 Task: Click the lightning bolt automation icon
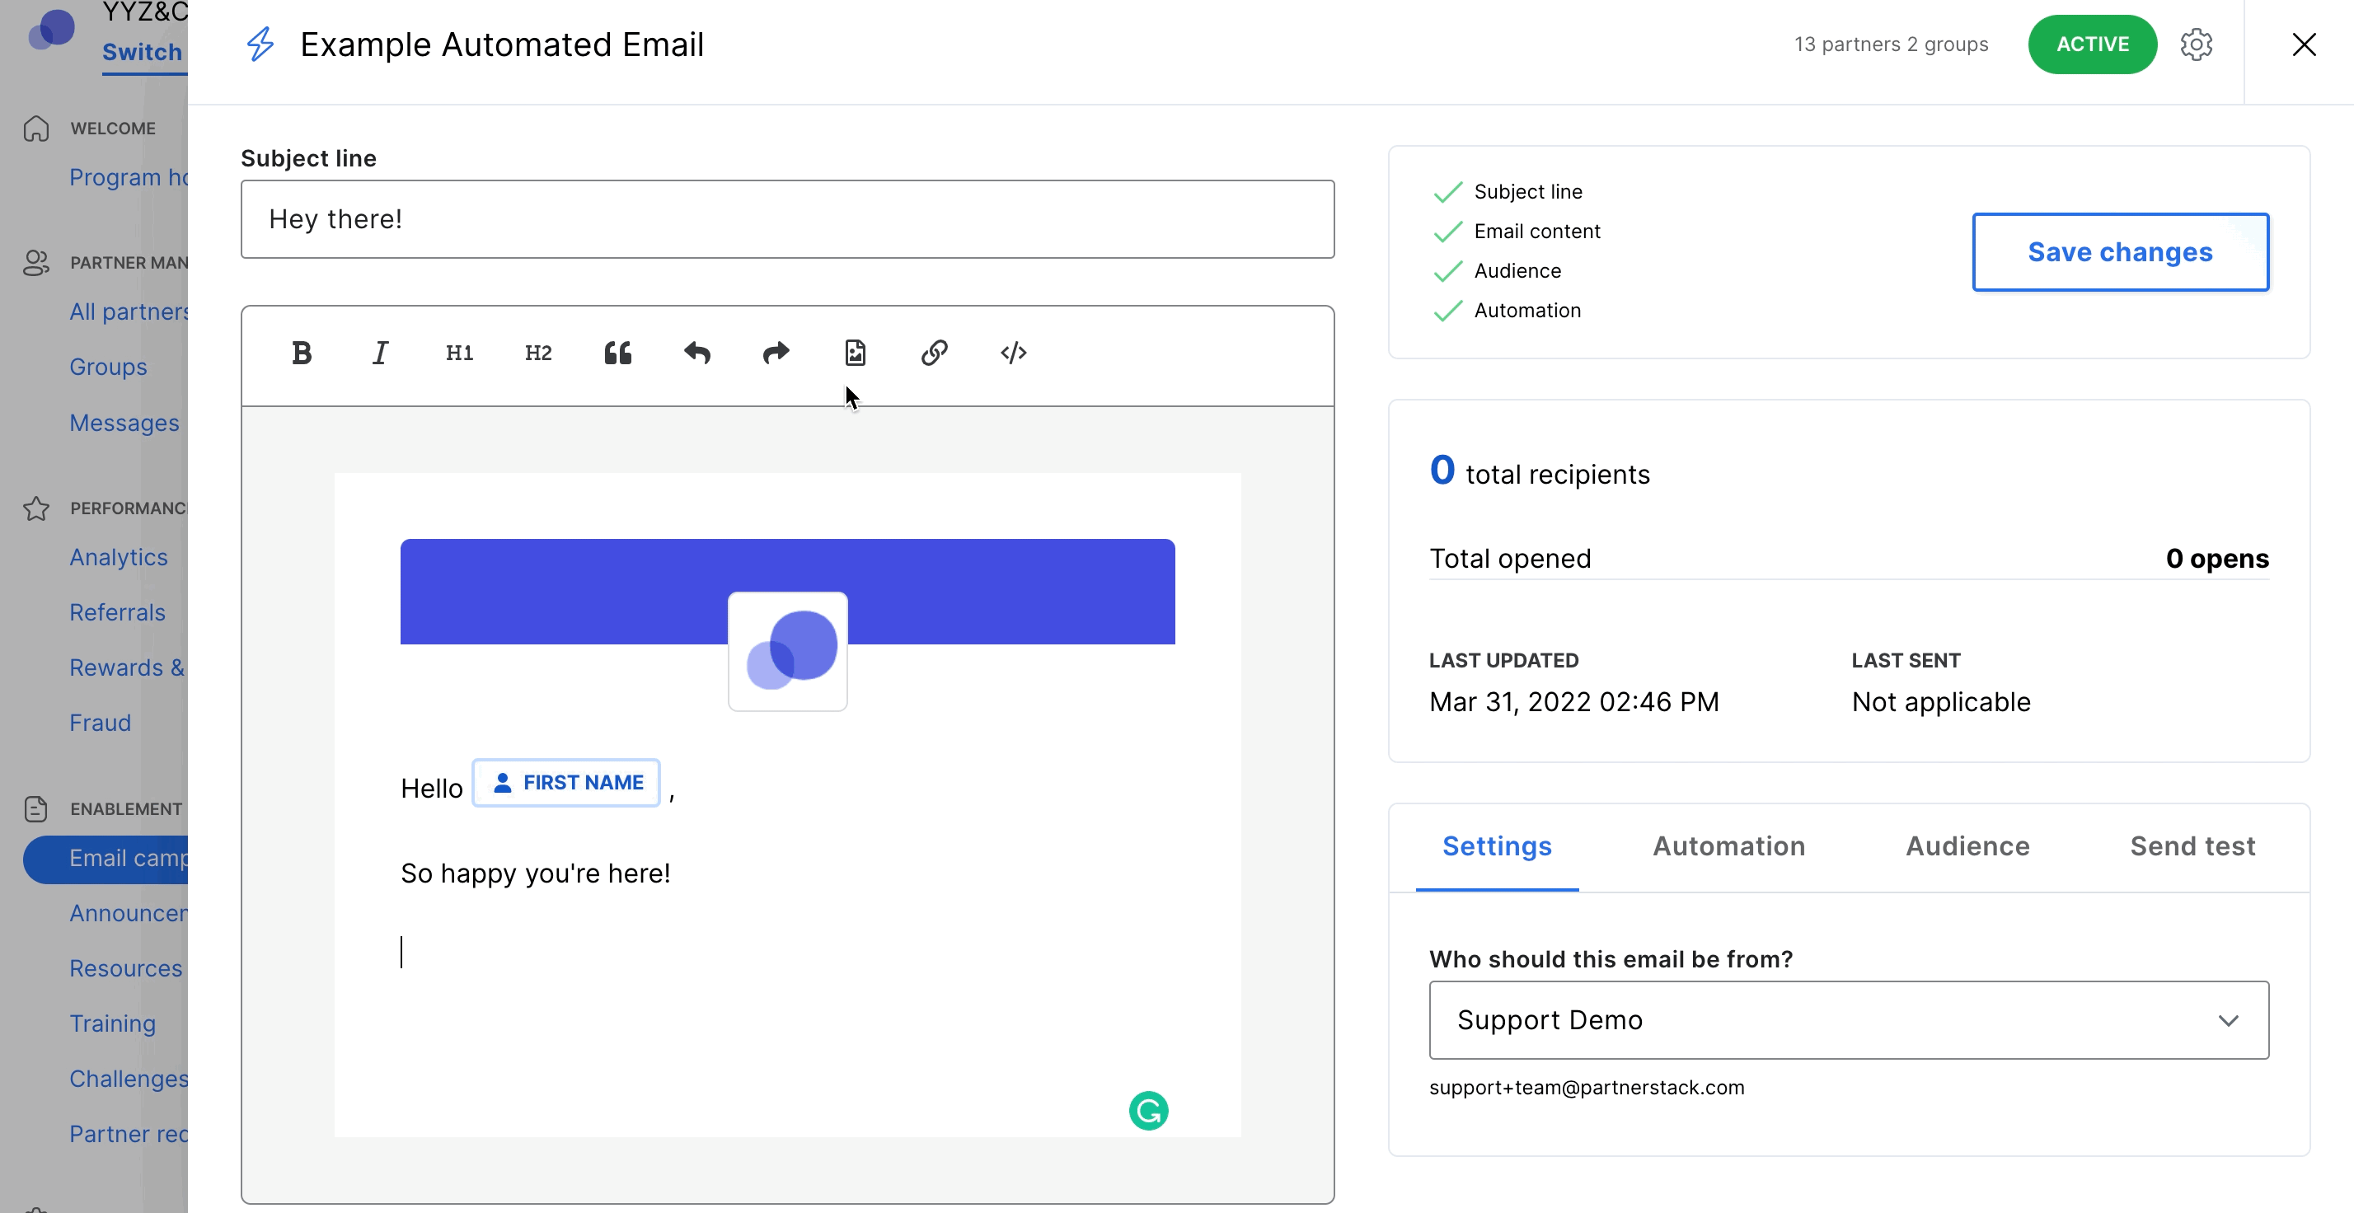pos(260,44)
